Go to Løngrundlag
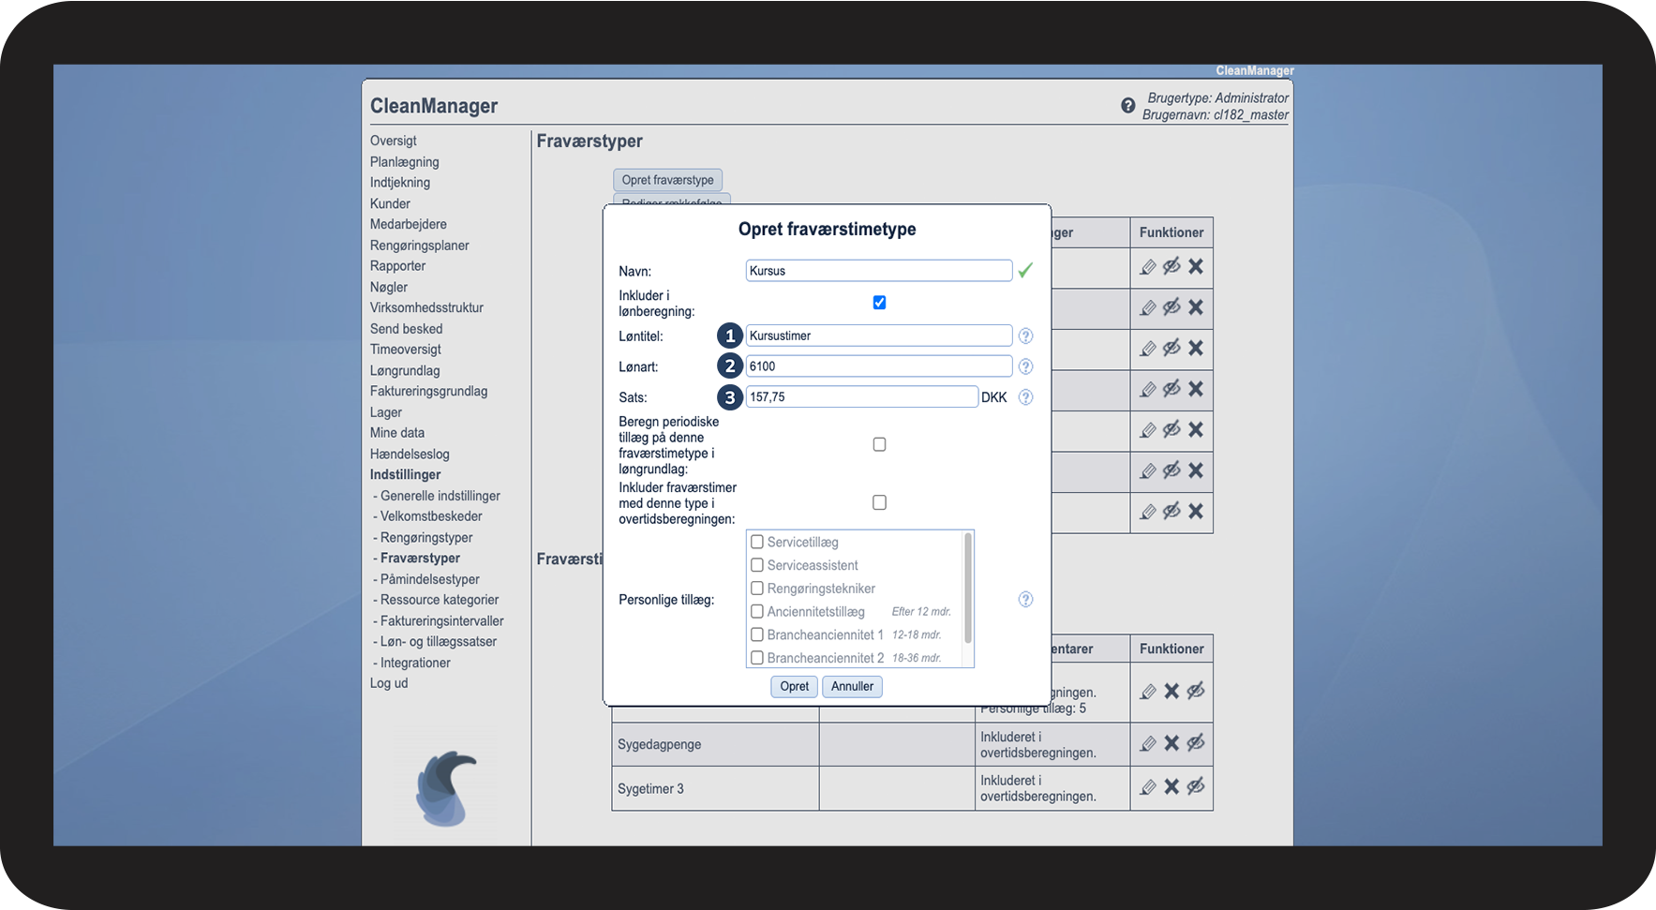The height and width of the screenshot is (910, 1656). (405, 370)
